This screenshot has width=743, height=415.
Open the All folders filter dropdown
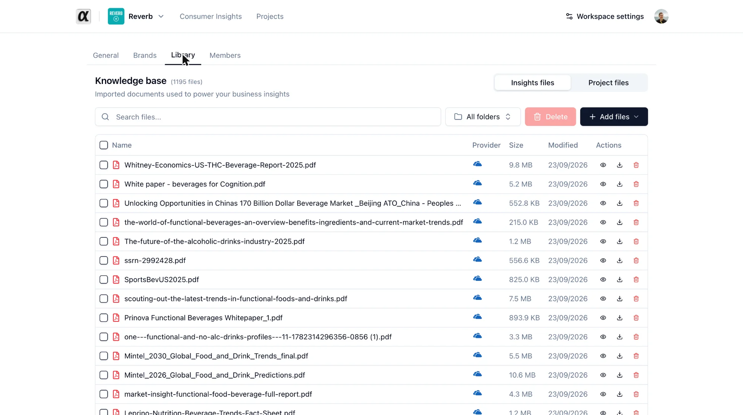tap(483, 117)
